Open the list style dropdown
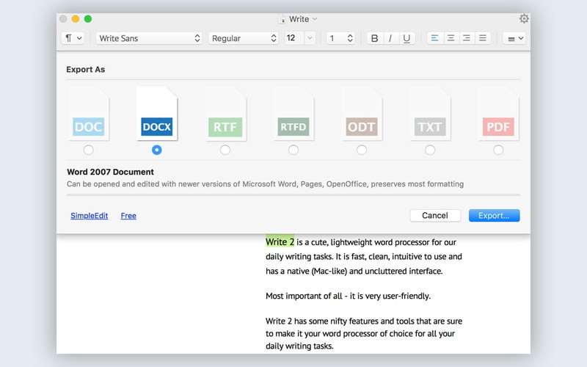The width and height of the screenshot is (587, 367). pyautogui.click(x=514, y=38)
